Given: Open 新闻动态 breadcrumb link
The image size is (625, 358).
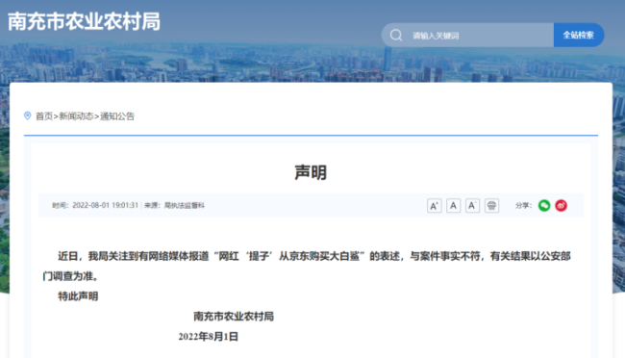Looking at the screenshot, I should pos(76,116).
